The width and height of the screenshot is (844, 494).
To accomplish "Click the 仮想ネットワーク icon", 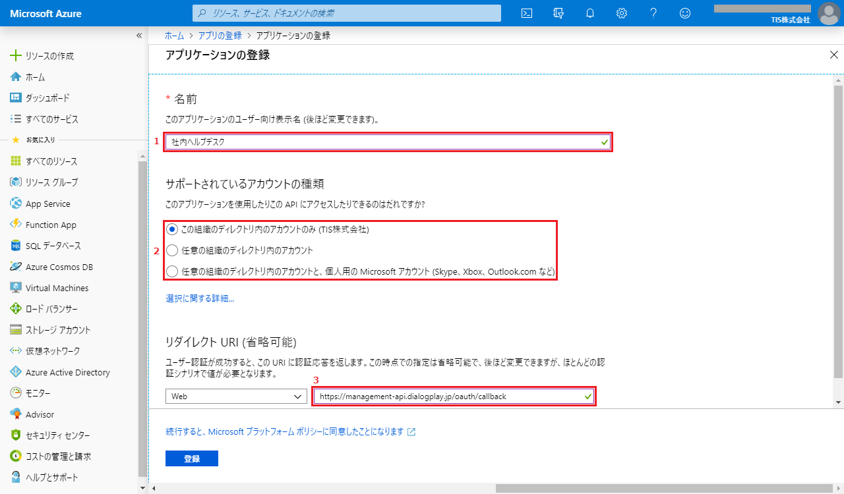I will [x=16, y=351].
